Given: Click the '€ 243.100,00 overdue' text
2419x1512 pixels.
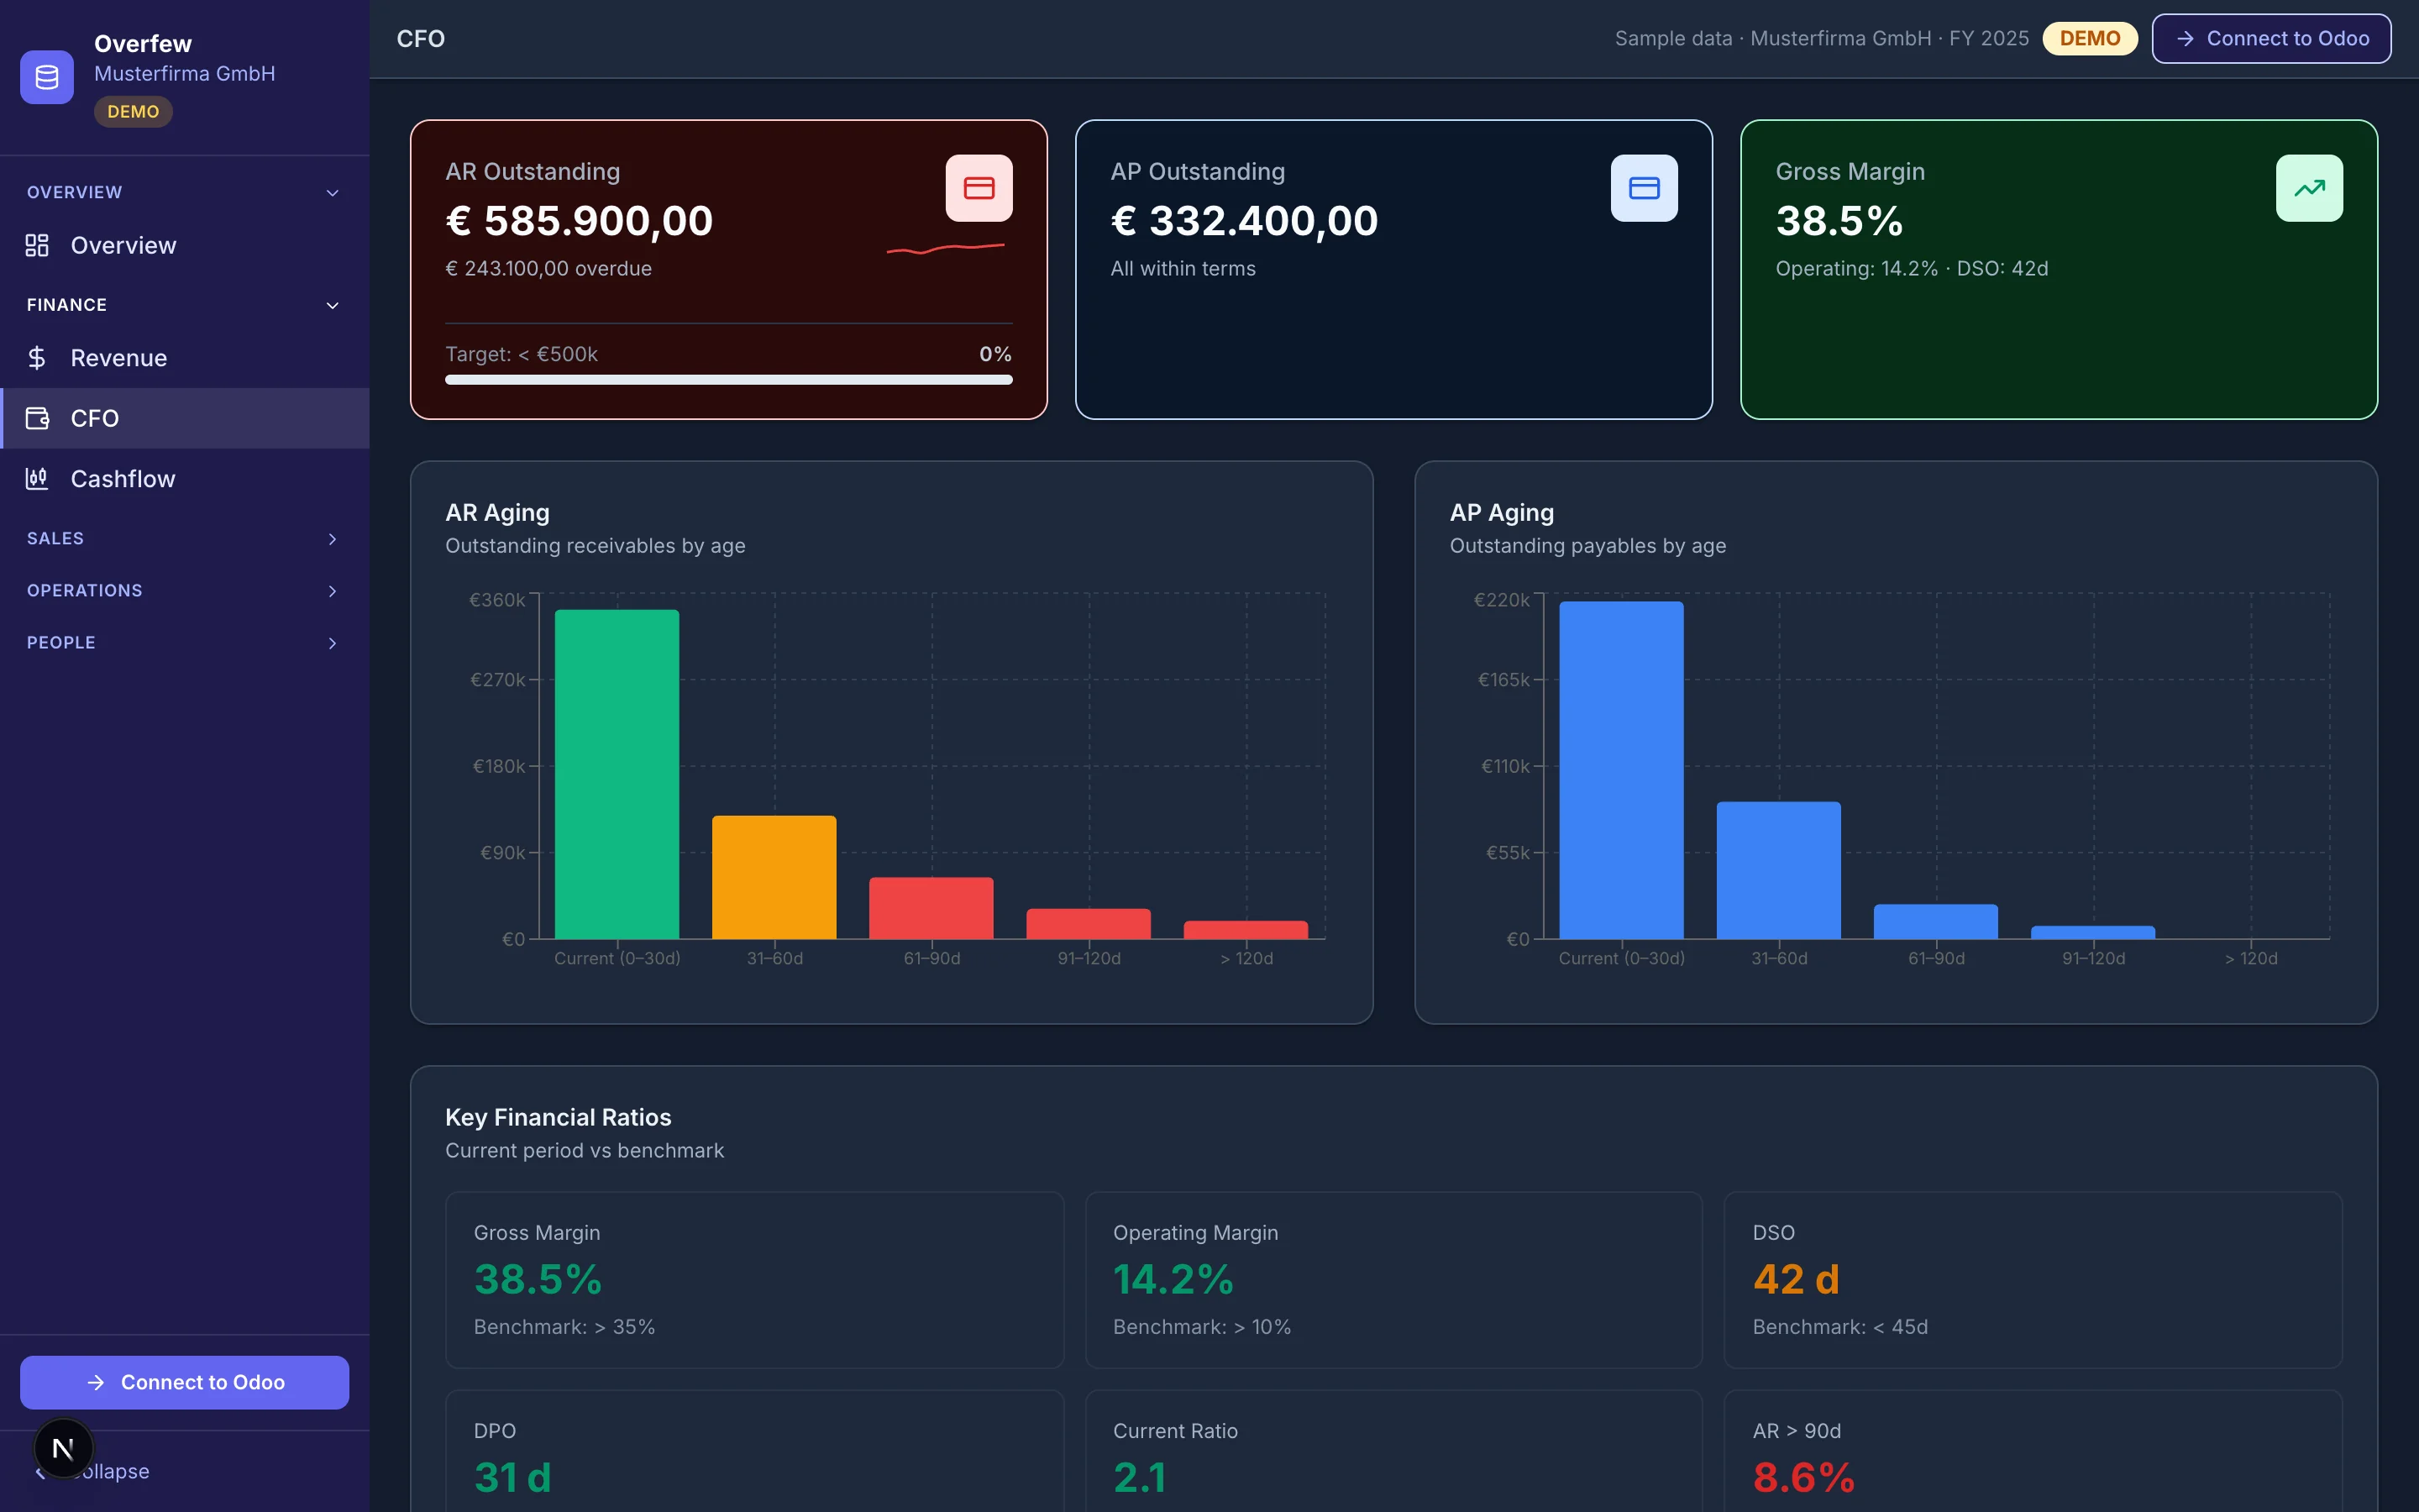Looking at the screenshot, I should 548,269.
